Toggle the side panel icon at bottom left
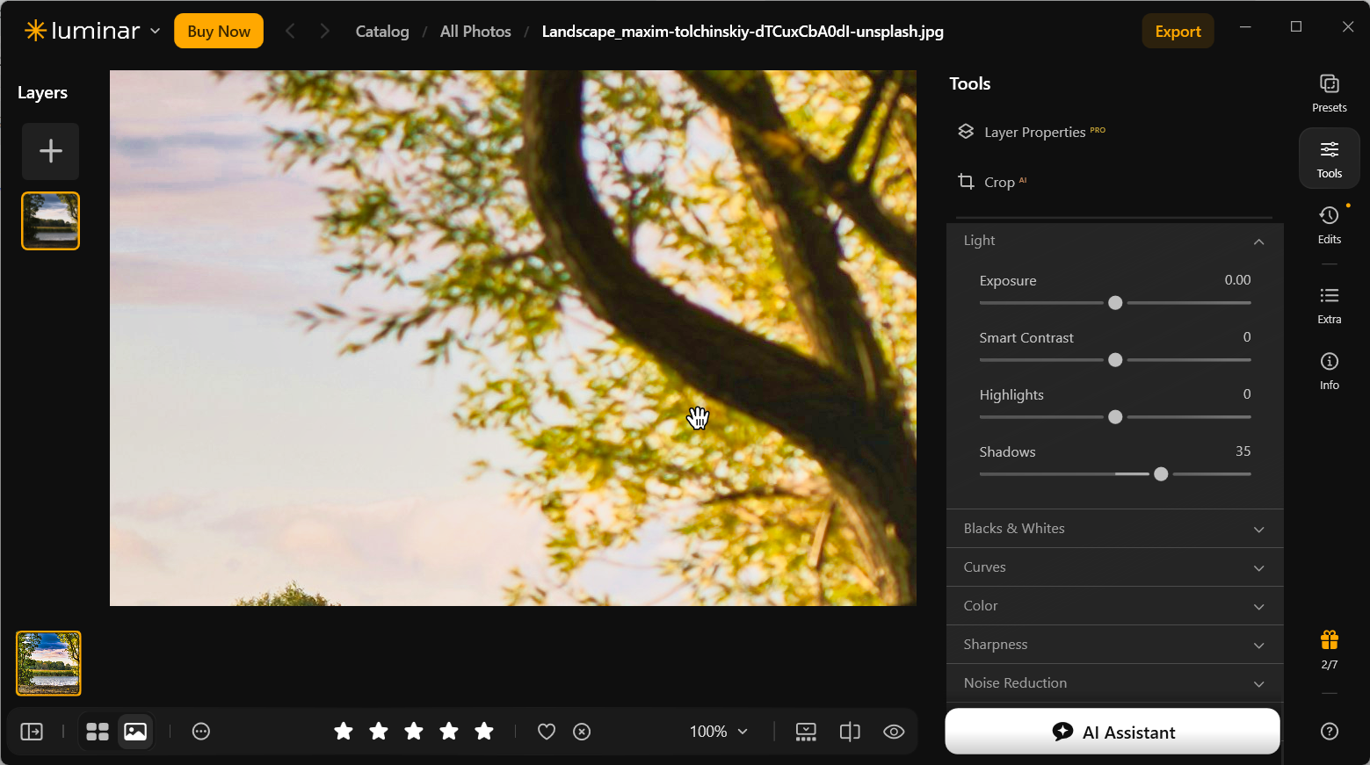This screenshot has height=765, width=1370. click(32, 732)
